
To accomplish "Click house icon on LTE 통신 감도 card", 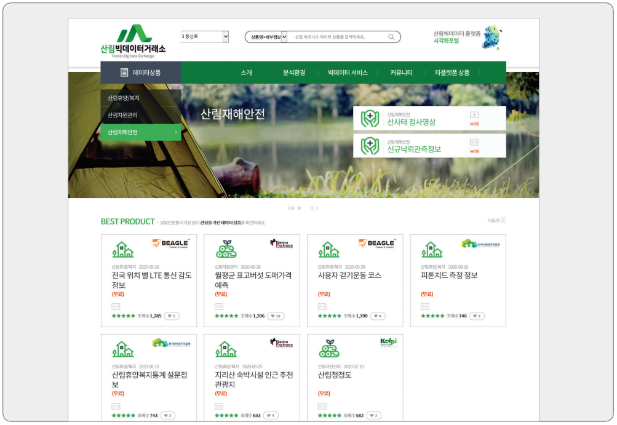I will pyautogui.click(x=123, y=250).
